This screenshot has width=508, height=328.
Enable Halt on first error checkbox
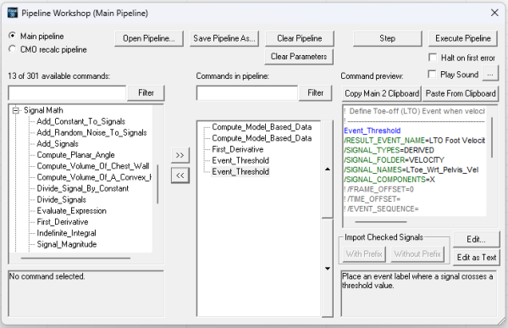point(432,58)
